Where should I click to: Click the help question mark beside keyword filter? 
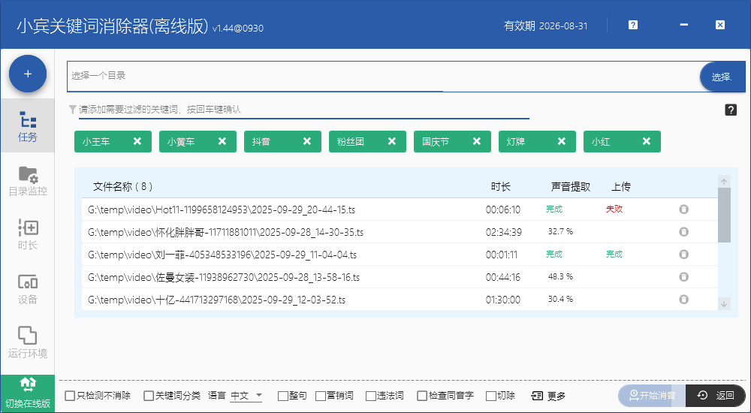pyautogui.click(x=730, y=110)
